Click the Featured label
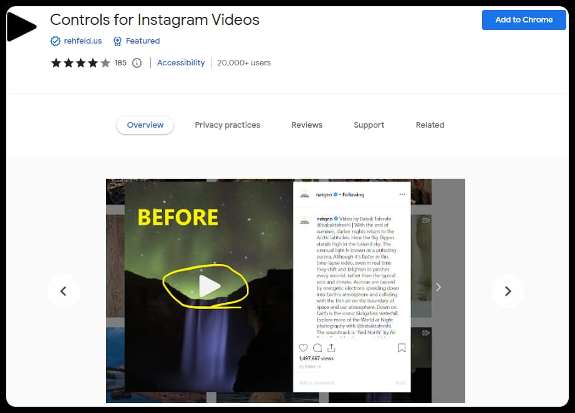This screenshot has width=575, height=413. click(143, 41)
